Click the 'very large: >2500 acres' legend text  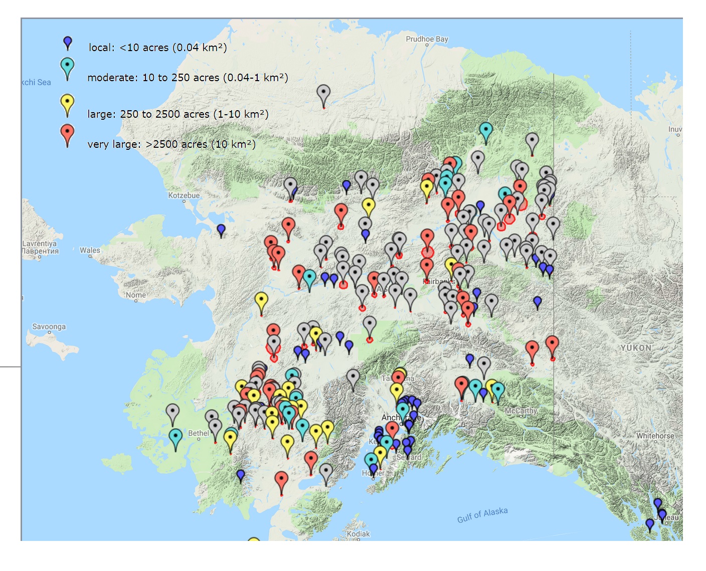click(171, 144)
